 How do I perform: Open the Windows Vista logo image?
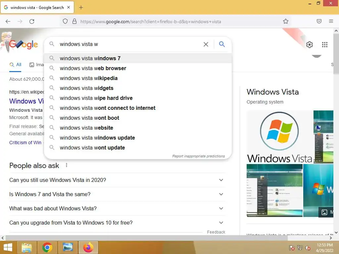279,137
